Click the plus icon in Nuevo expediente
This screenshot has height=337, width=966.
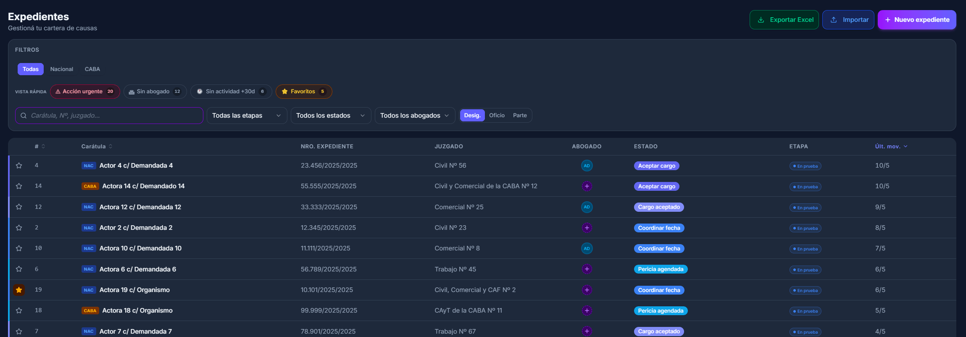888,20
